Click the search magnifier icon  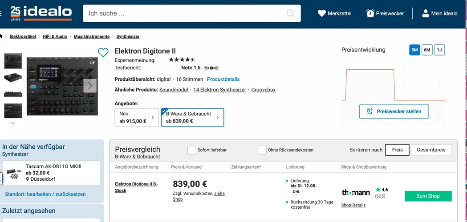coord(291,13)
